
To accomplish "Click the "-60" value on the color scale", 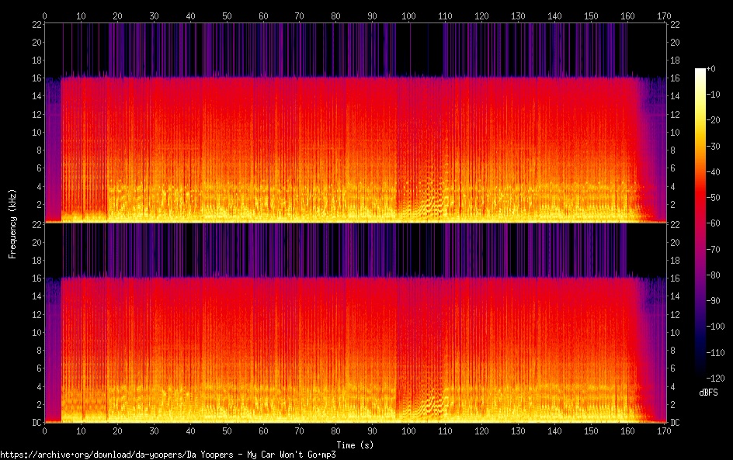I will [x=716, y=223].
